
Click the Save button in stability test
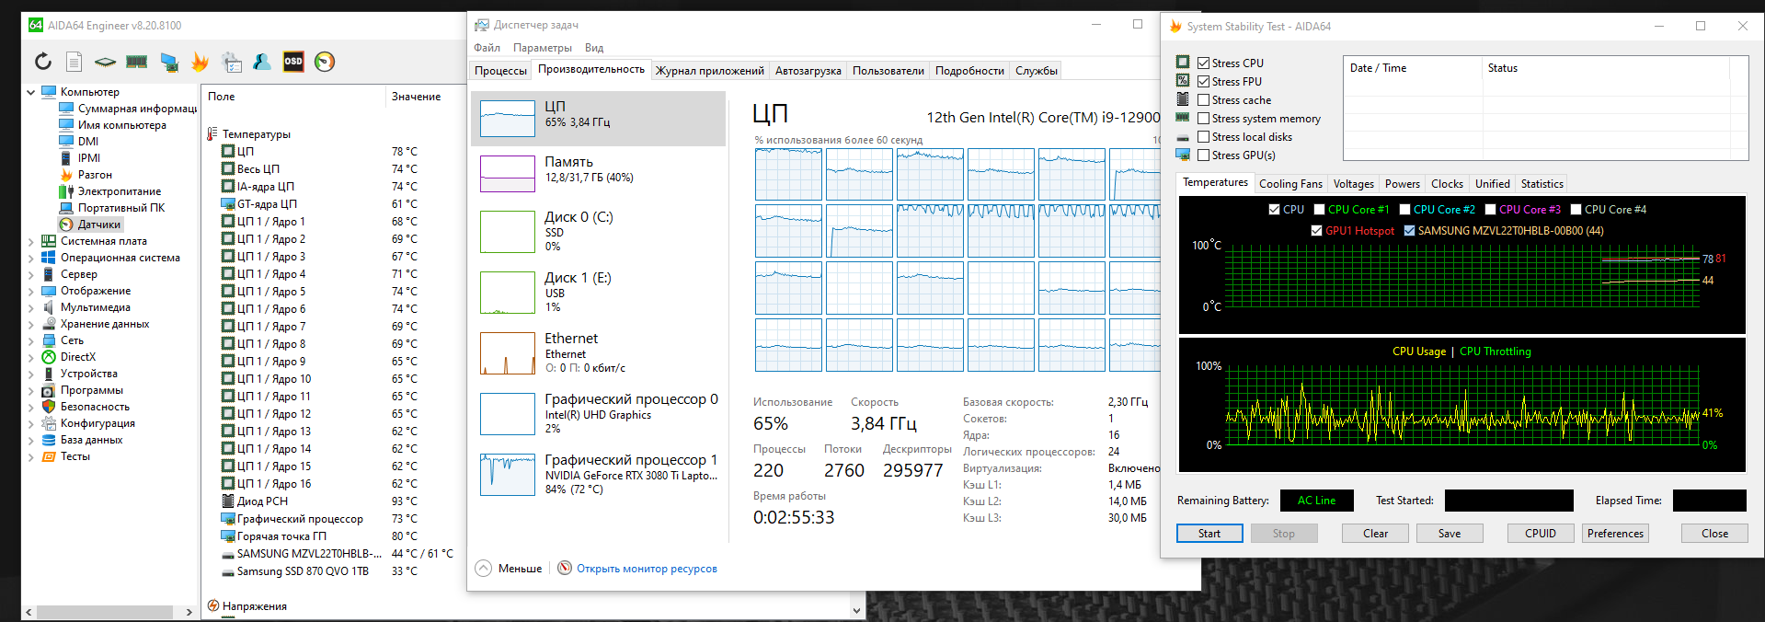1450,534
